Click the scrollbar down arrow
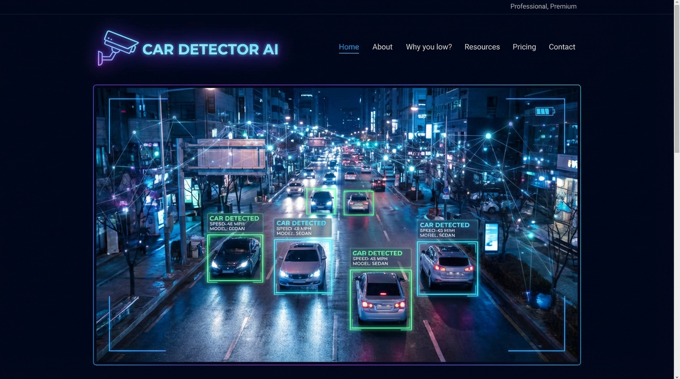Image resolution: width=680 pixels, height=379 pixels. 677,376
